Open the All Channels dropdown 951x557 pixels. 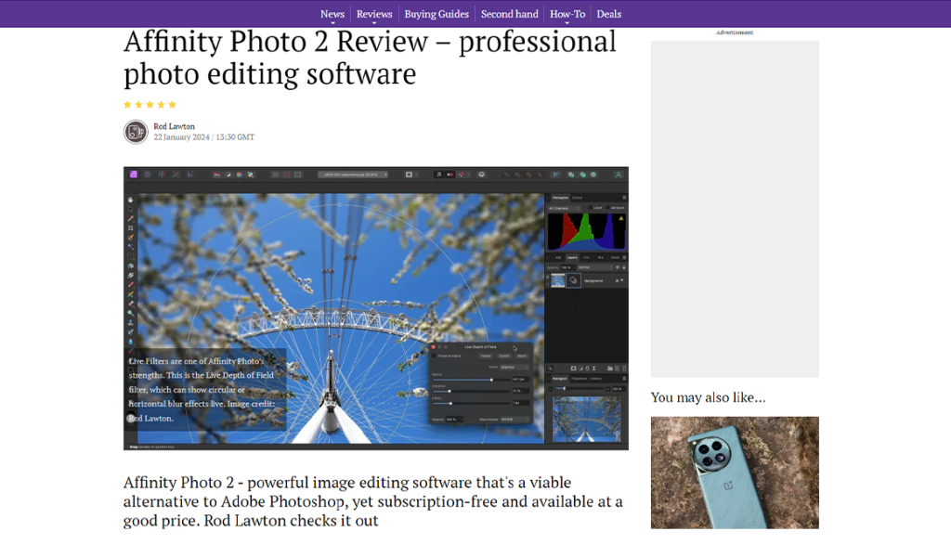point(564,208)
